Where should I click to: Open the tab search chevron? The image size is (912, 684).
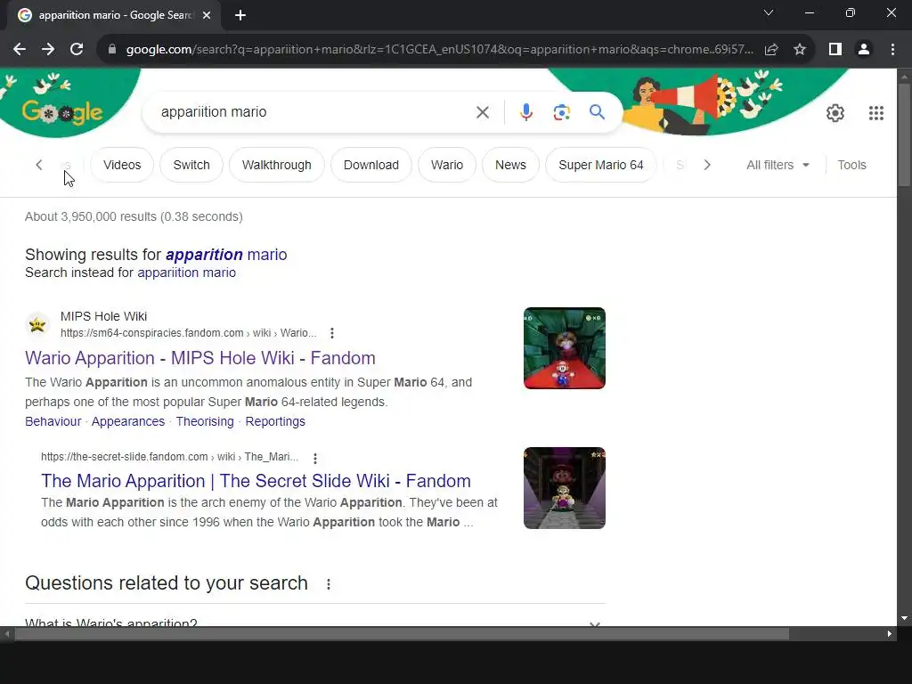tap(769, 12)
